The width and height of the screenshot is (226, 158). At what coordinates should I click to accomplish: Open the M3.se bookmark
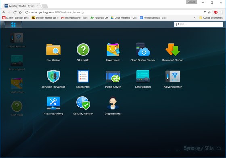click(x=15, y=18)
